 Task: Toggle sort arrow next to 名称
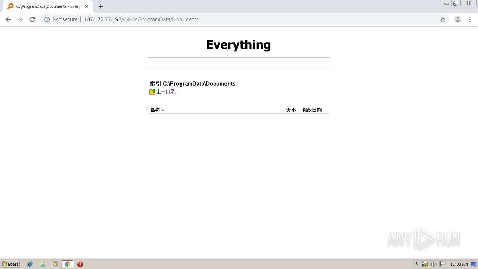pyautogui.click(x=162, y=110)
